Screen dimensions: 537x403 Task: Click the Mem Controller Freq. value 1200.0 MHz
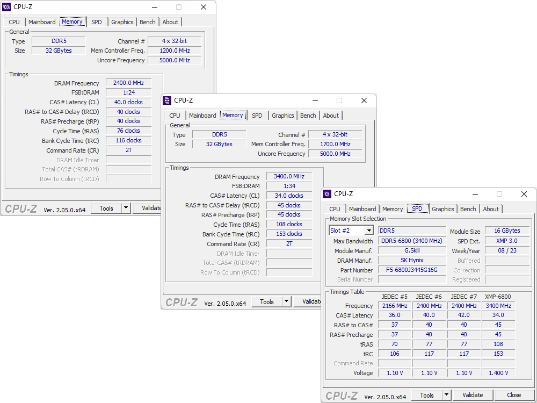[x=175, y=51]
